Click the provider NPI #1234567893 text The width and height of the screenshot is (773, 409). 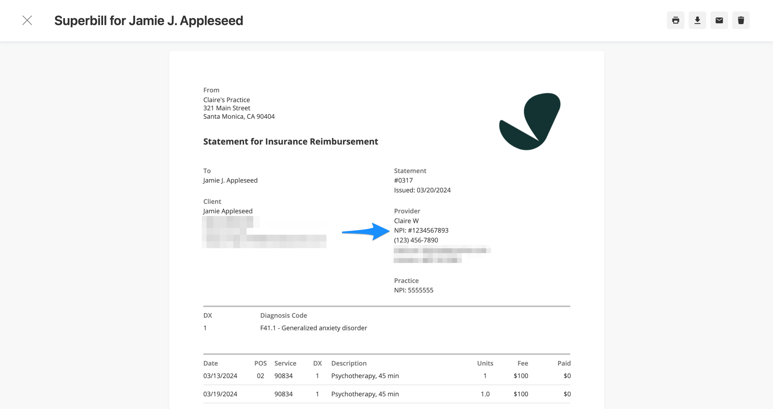pyautogui.click(x=421, y=230)
